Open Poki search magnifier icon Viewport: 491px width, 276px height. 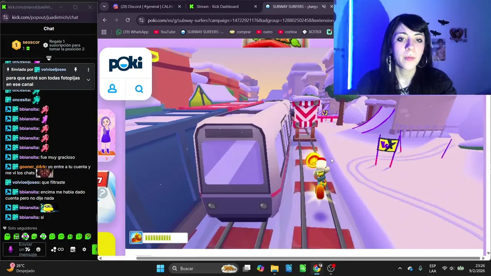[x=139, y=89]
